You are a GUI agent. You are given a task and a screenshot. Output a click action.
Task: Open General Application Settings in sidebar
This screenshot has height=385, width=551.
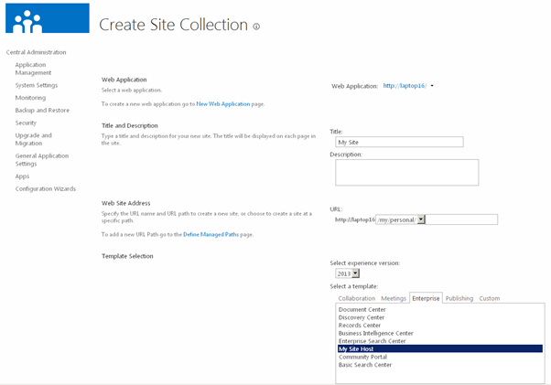coord(42,160)
